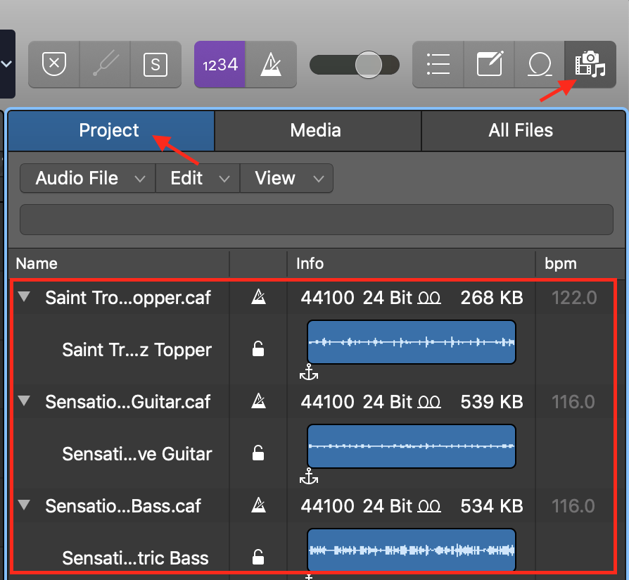Click the anchor under Sensati...ve Guitar waveform
629x580 pixels.
309,476
